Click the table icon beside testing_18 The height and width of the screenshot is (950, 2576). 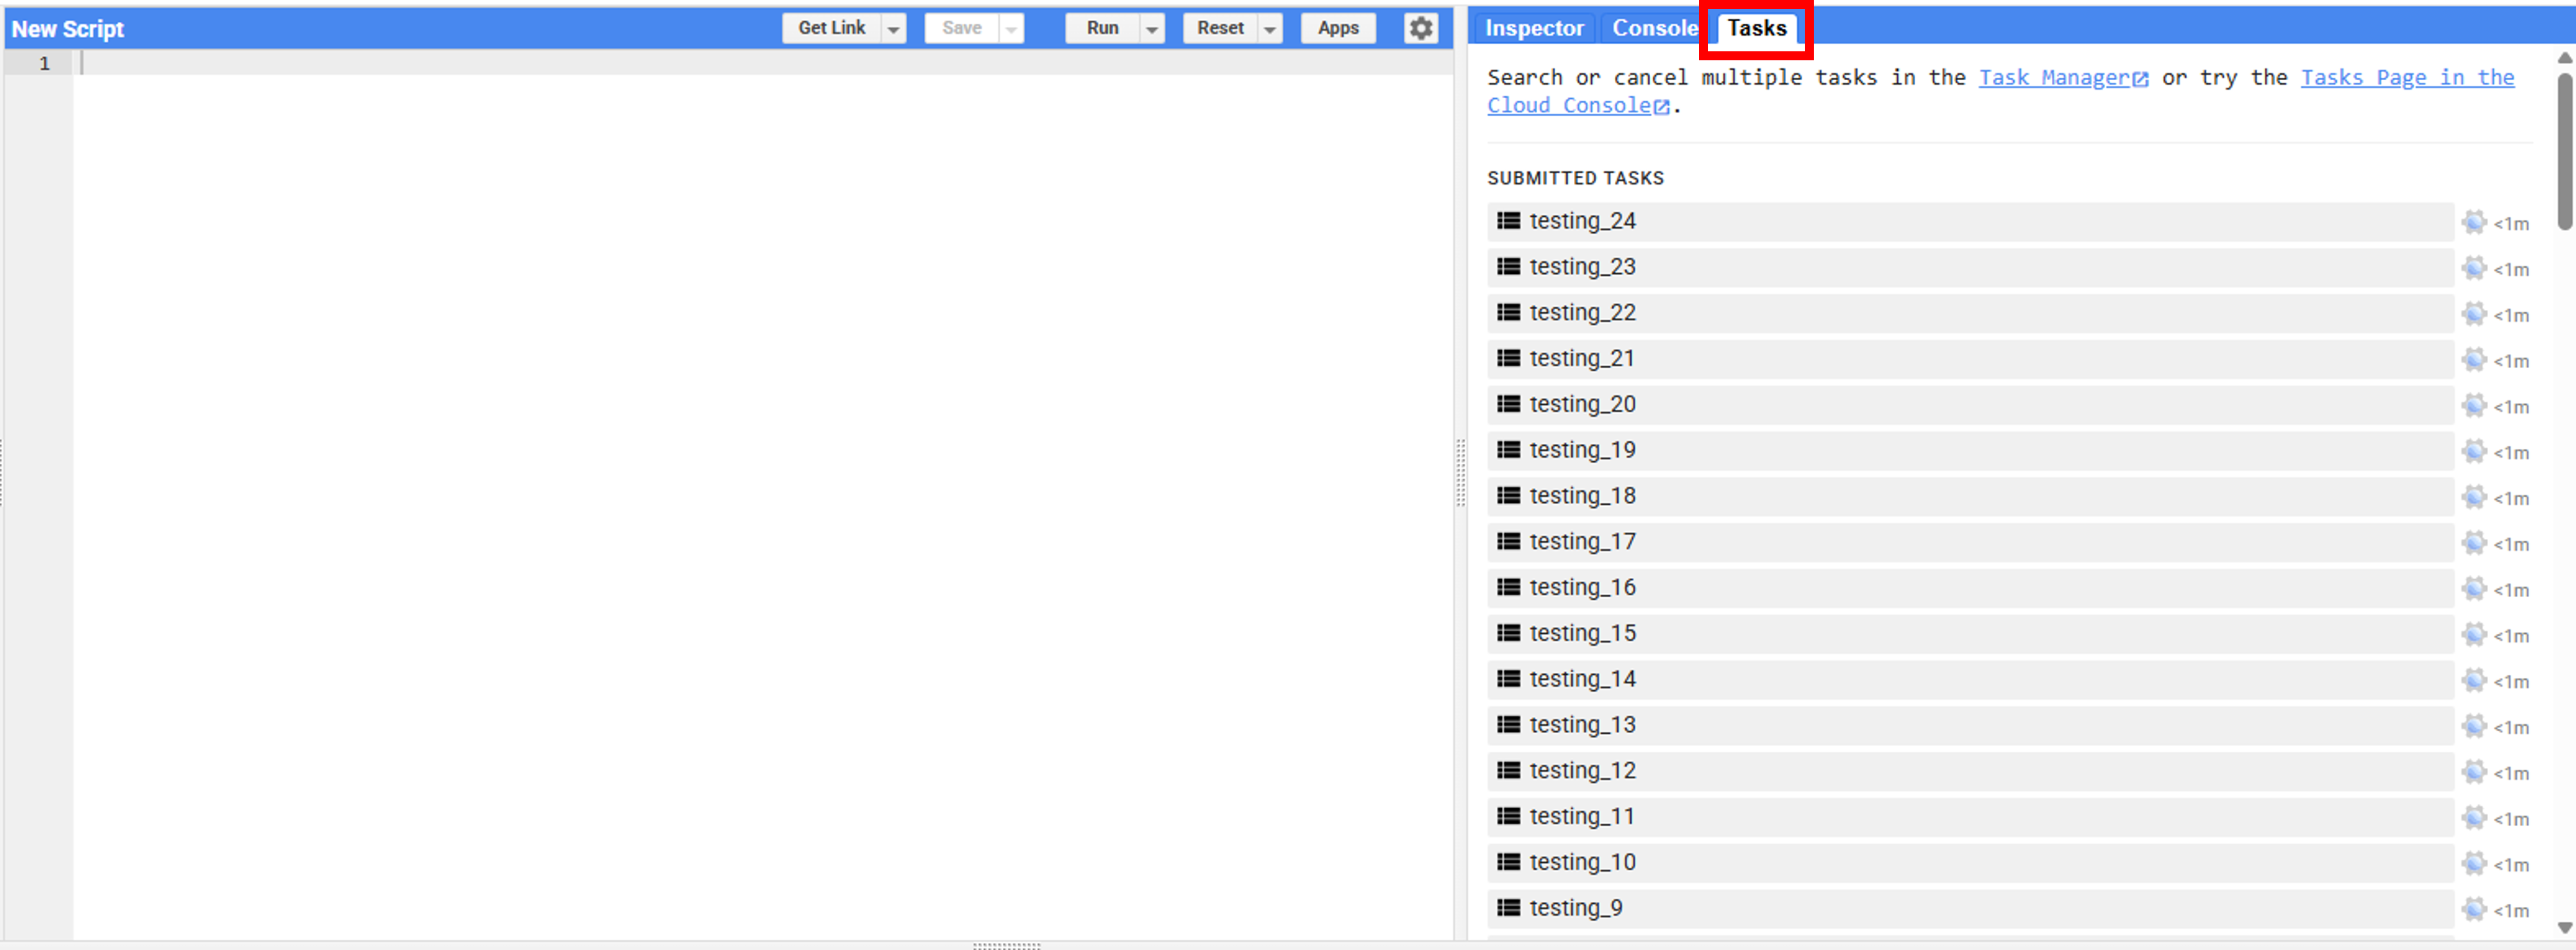click(x=1508, y=496)
